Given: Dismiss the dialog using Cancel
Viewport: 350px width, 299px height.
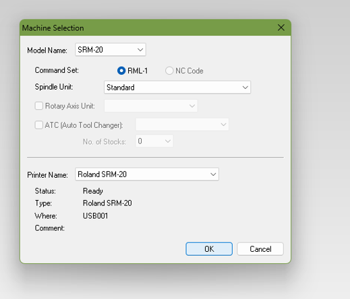Looking at the screenshot, I should point(260,248).
